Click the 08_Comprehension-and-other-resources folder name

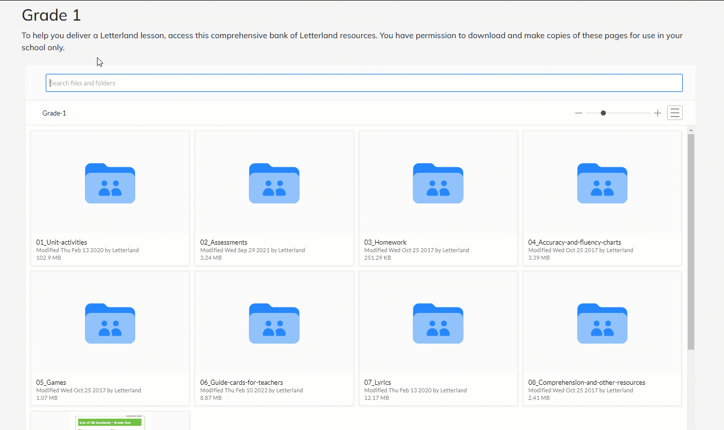coord(587,382)
